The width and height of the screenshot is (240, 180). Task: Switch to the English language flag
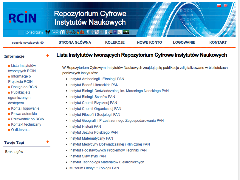(x=225, y=5)
